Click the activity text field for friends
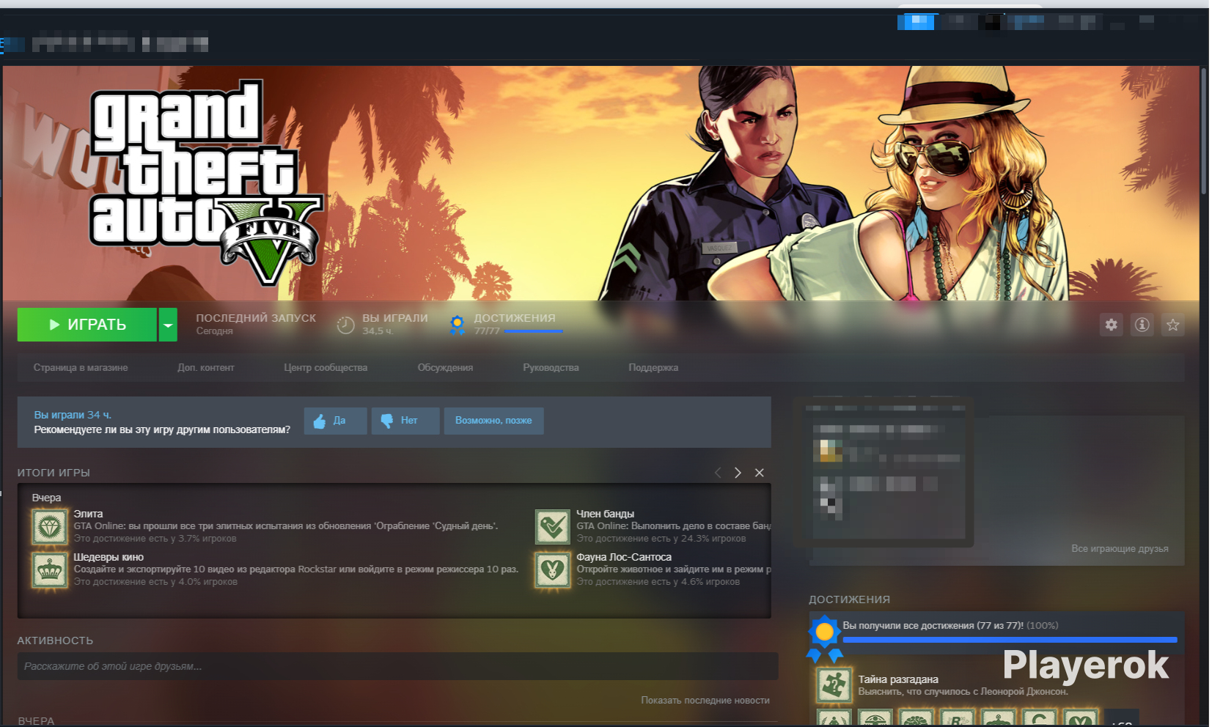 tap(397, 666)
